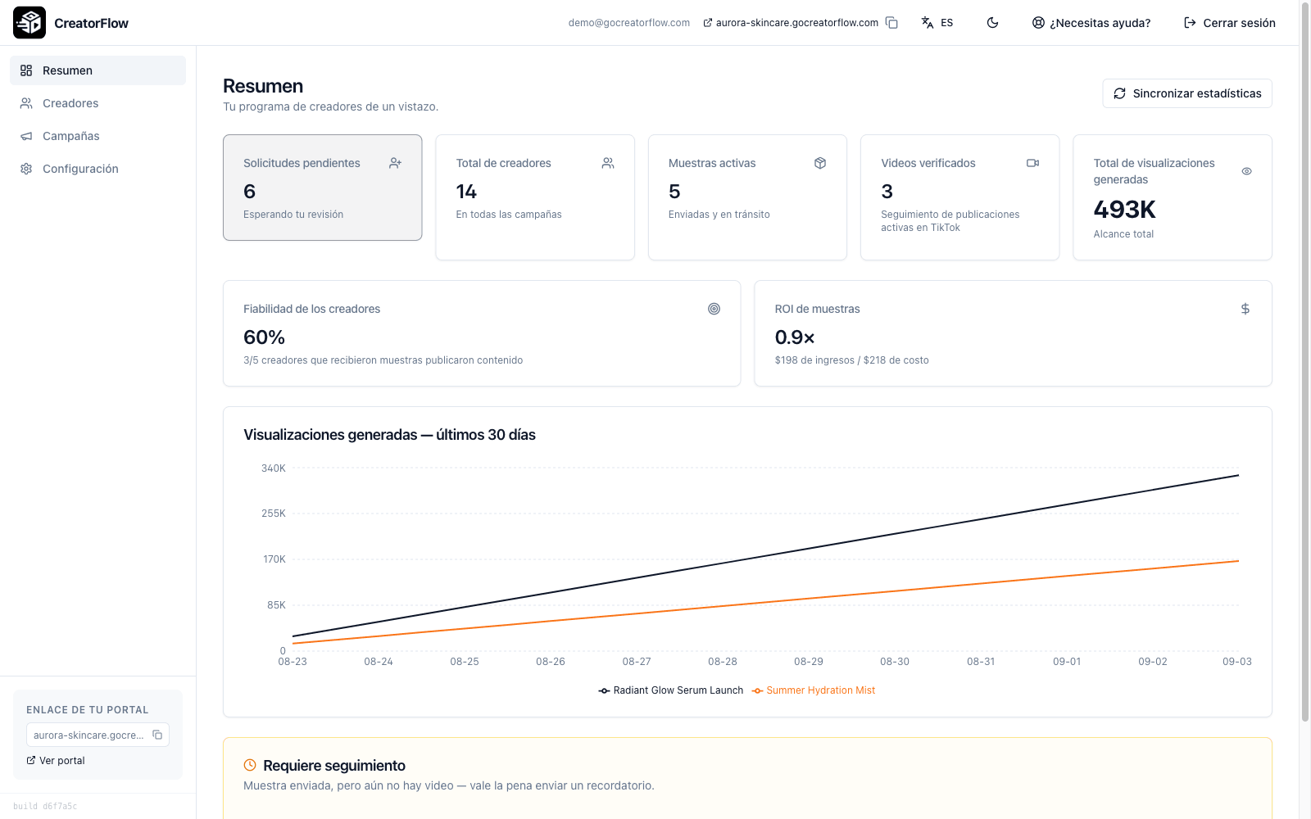Click the 493K total views value
Screen dimensions: 1311x819
pyautogui.click(x=1124, y=210)
